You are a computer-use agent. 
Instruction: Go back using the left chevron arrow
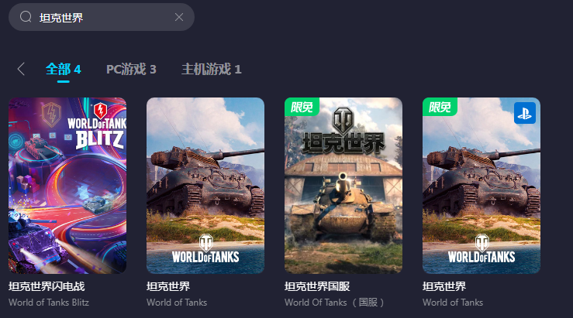coord(21,69)
